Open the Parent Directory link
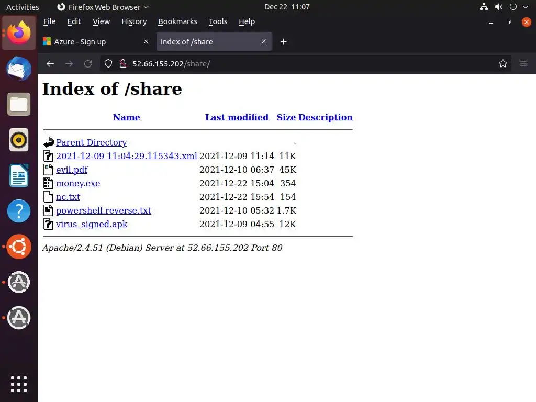 (x=91, y=142)
